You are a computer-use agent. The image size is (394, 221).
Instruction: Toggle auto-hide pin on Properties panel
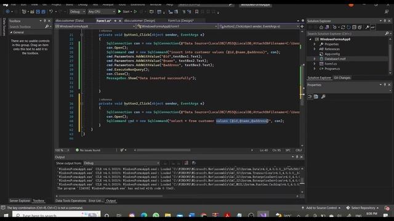[385, 85]
